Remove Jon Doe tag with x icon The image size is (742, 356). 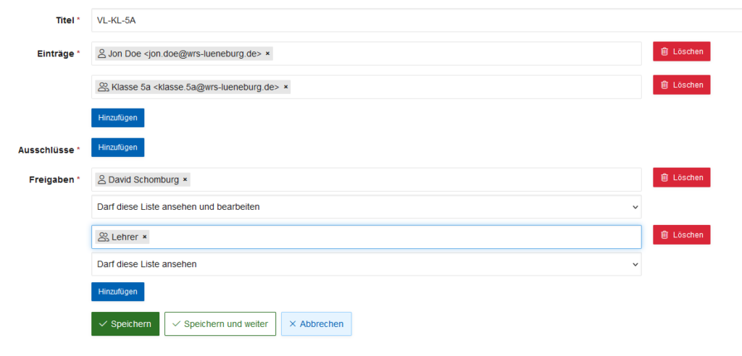(x=267, y=54)
